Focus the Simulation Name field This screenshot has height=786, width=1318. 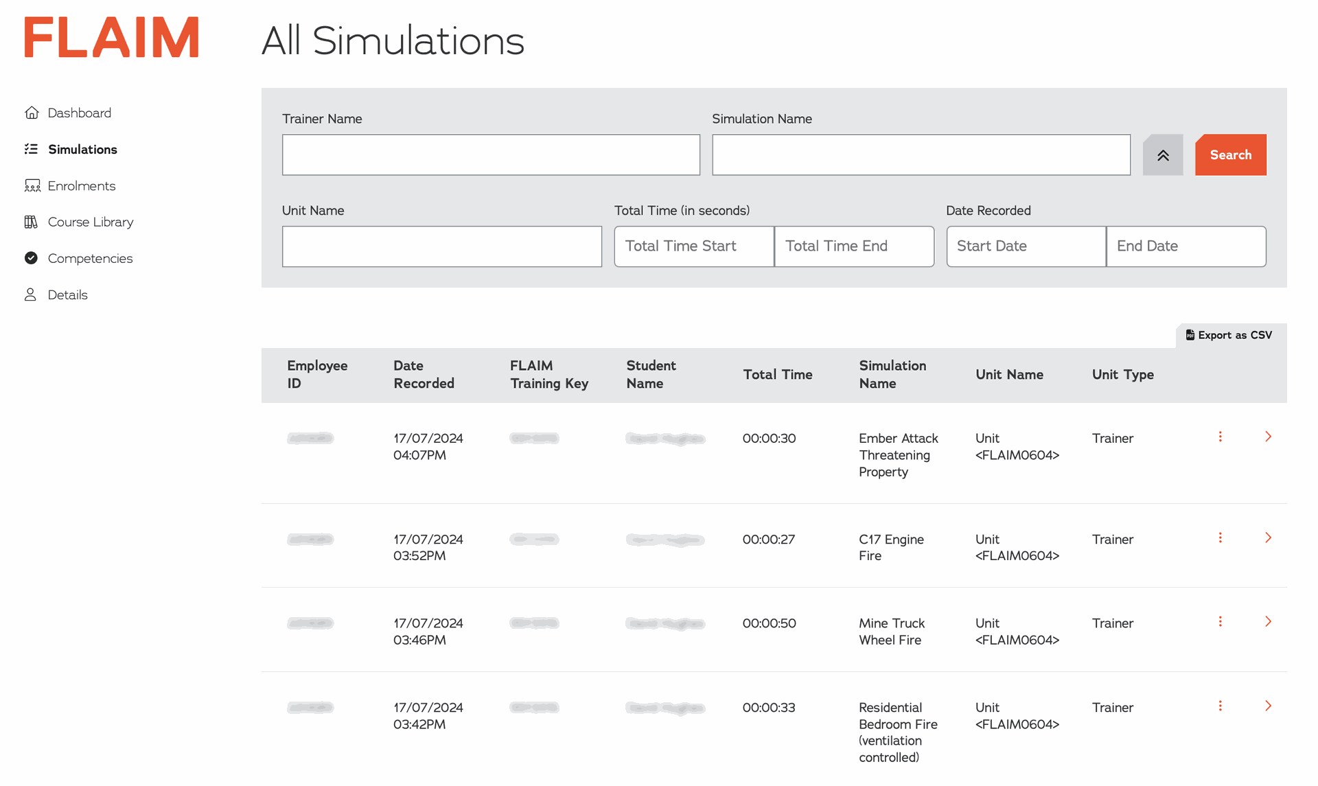[x=921, y=155]
